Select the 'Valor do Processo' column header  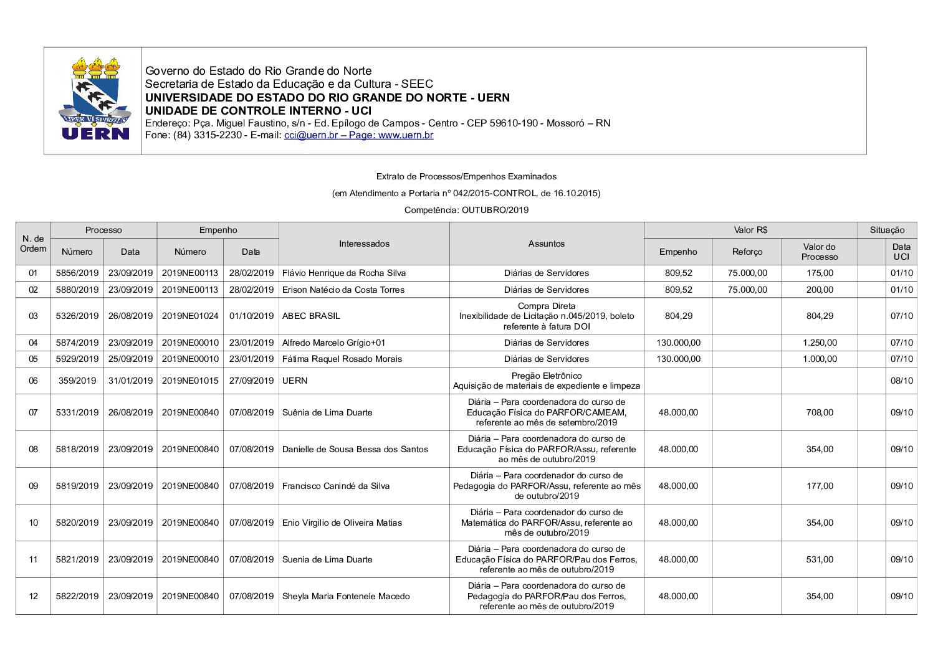pyautogui.click(x=819, y=252)
